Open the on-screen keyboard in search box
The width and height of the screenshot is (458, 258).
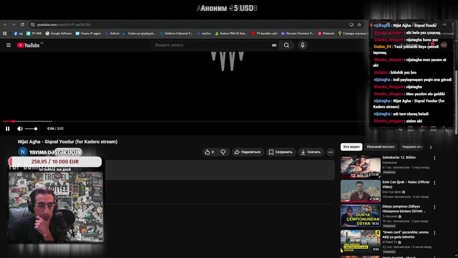pos(274,45)
